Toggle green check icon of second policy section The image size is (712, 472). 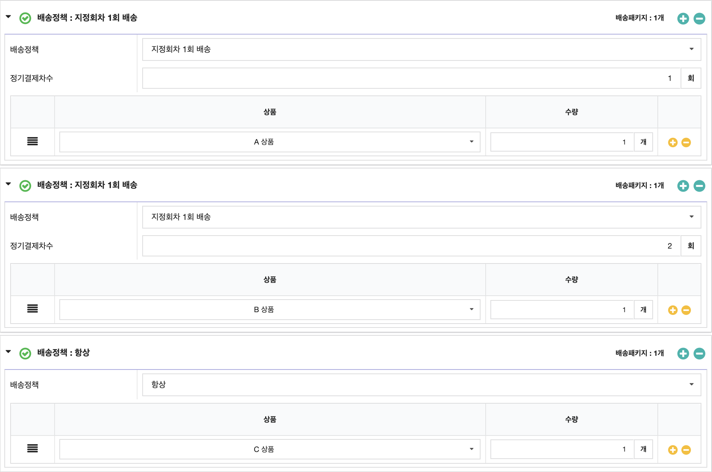pyautogui.click(x=25, y=186)
